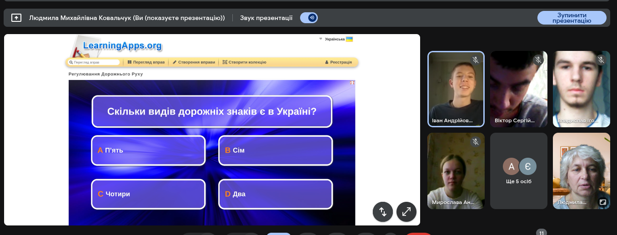Screen dimensions: 617x235
Task: Click the Зупинити презентацію button
Action: [x=572, y=18]
